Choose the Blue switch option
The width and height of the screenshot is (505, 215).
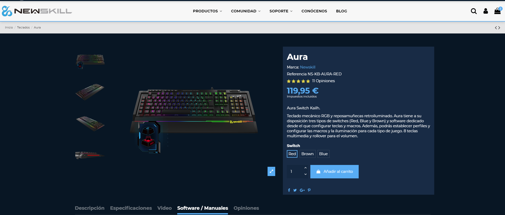point(323,154)
